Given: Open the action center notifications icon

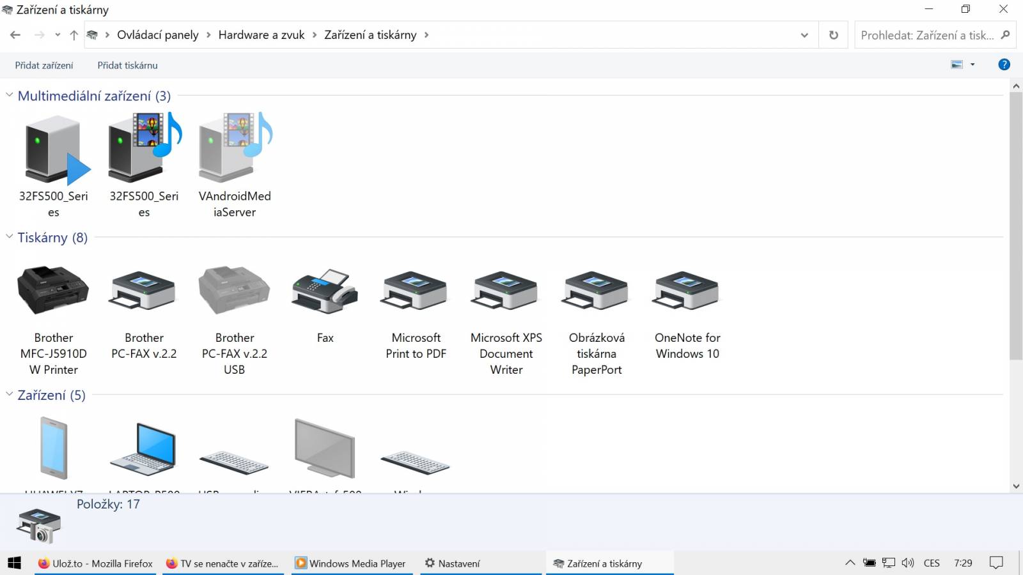Looking at the screenshot, I should [x=996, y=563].
